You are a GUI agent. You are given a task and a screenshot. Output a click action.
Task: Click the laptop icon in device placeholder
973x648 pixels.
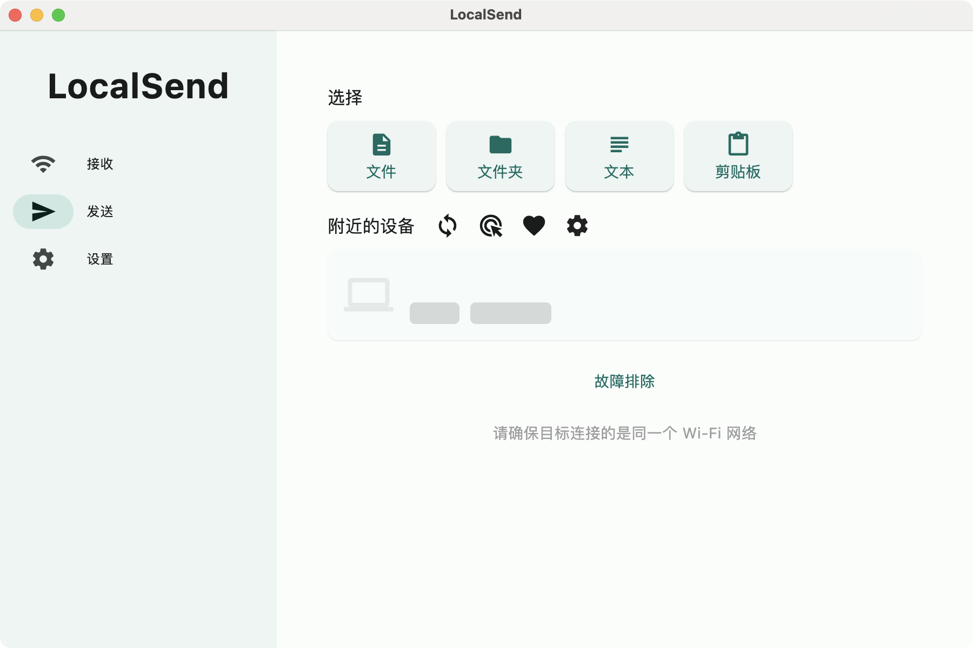point(369,294)
